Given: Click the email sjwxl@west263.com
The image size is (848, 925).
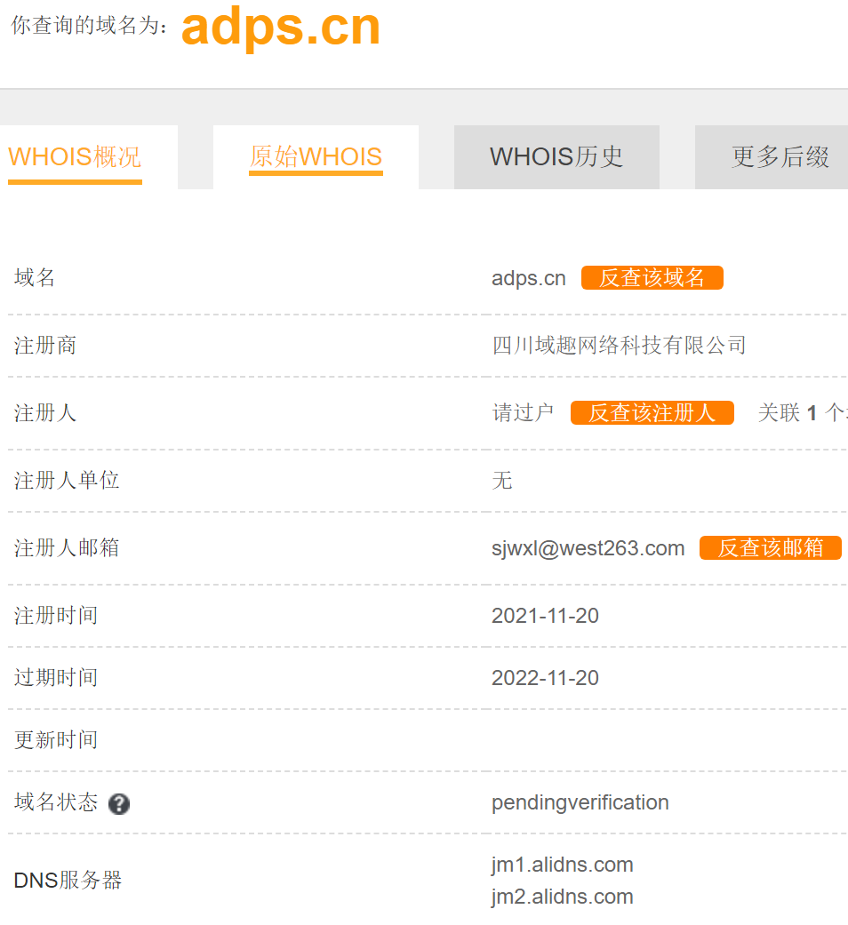Looking at the screenshot, I should click(x=588, y=548).
